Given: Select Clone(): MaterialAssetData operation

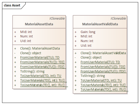Looking at the screenshot, I should 40,49.
